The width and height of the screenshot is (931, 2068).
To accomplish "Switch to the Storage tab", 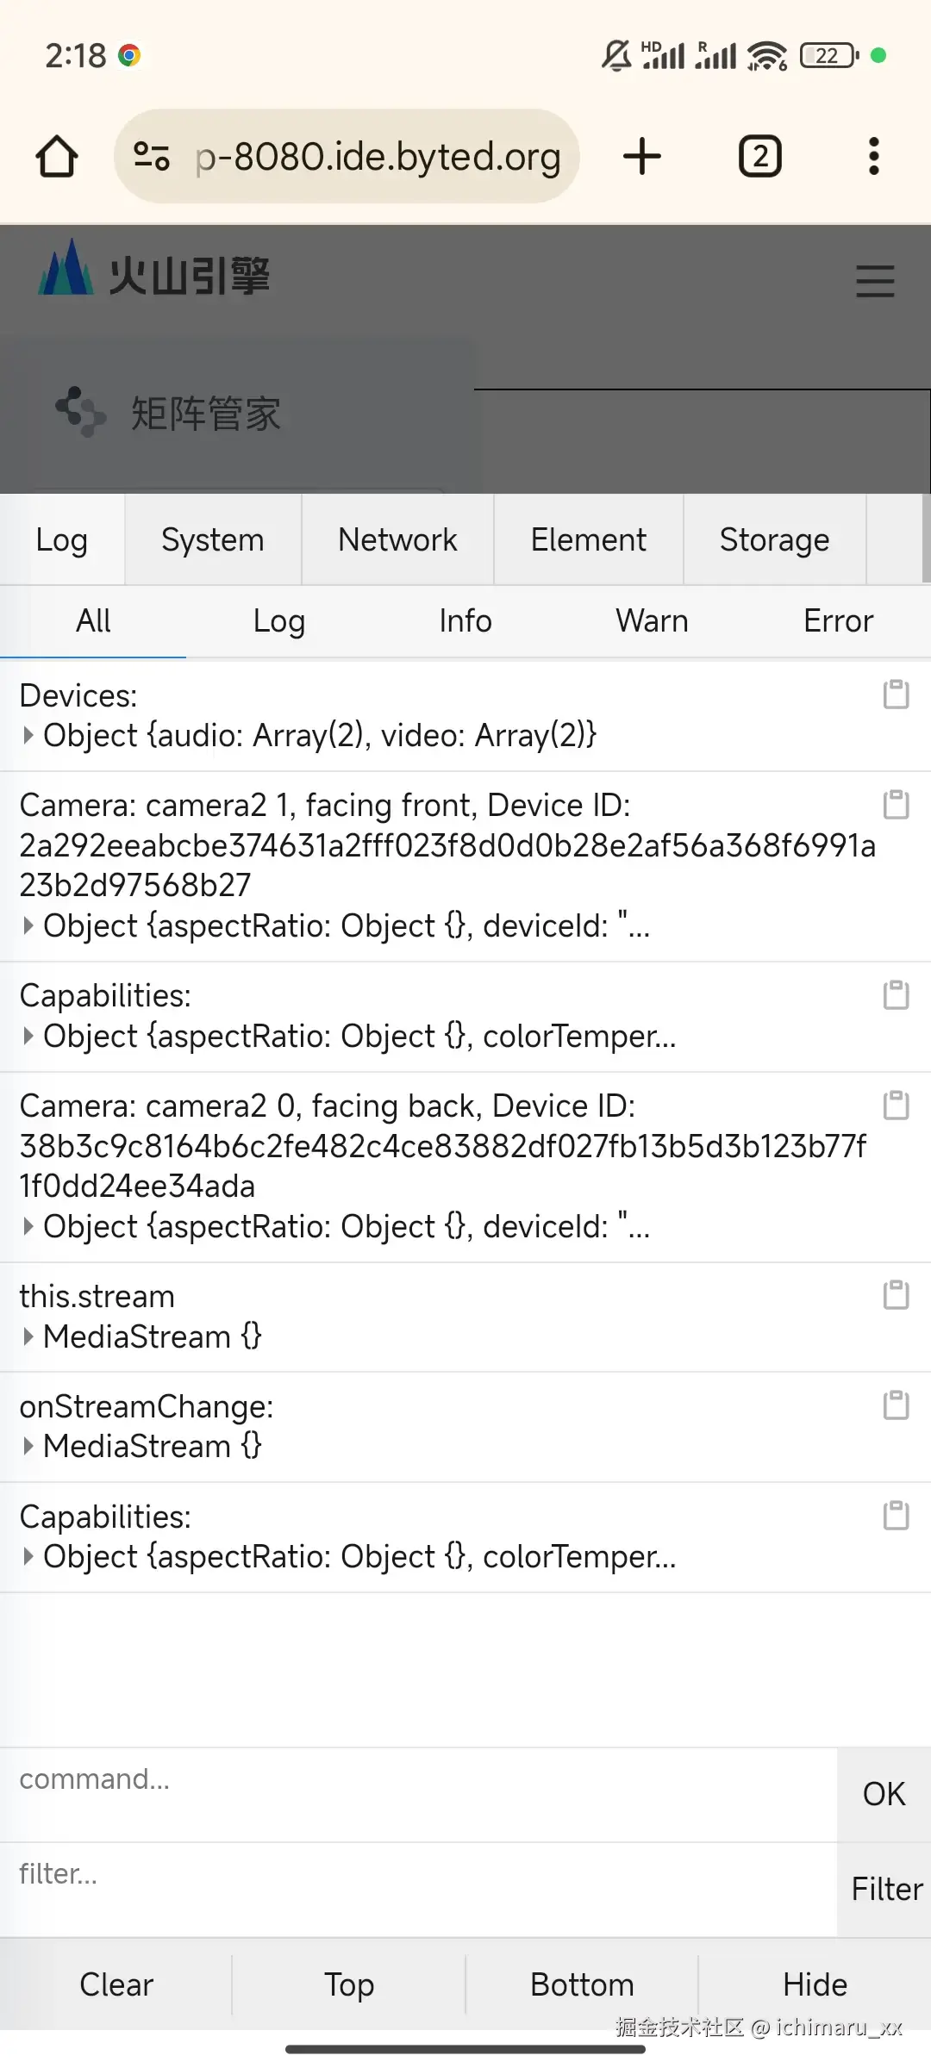I will tap(774, 540).
